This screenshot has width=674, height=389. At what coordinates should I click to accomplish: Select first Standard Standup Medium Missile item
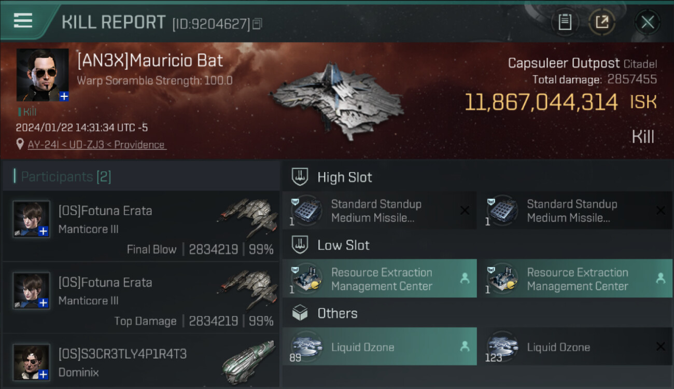coord(376,211)
